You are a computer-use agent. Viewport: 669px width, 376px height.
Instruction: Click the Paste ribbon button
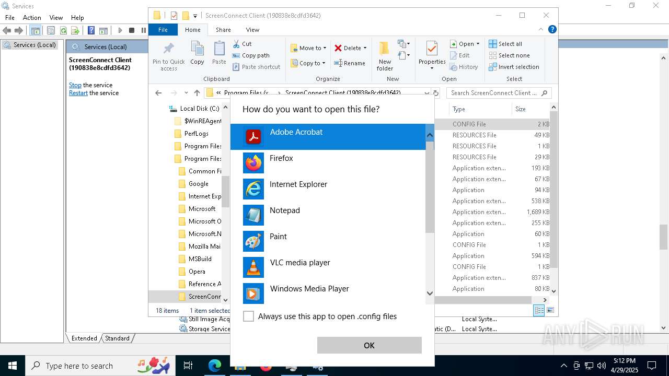pyautogui.click(x=219, y=53)
